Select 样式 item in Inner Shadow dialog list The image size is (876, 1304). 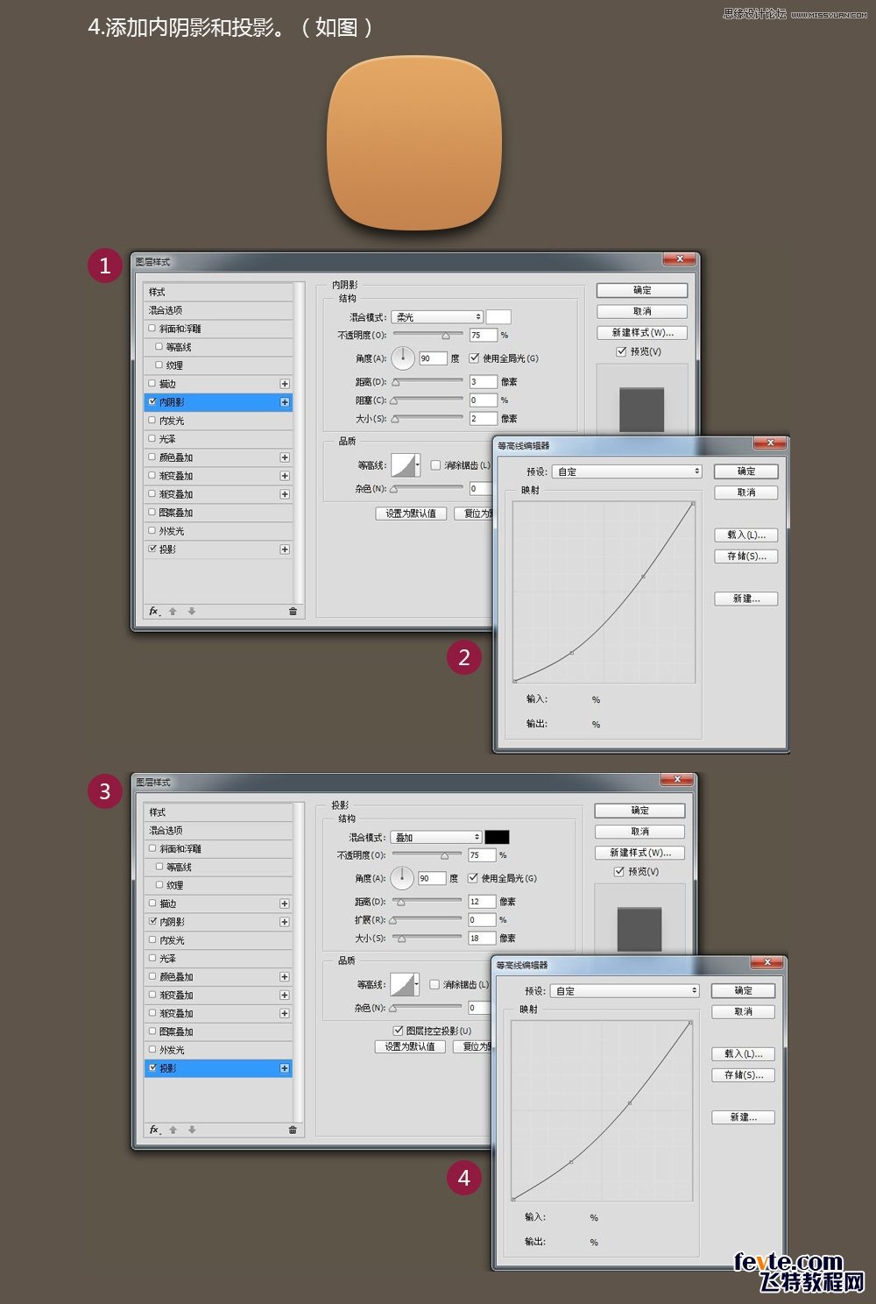218,292
